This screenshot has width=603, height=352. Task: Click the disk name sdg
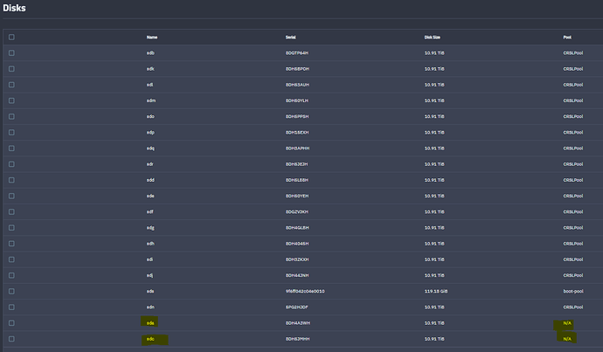(x=150, y=228)
